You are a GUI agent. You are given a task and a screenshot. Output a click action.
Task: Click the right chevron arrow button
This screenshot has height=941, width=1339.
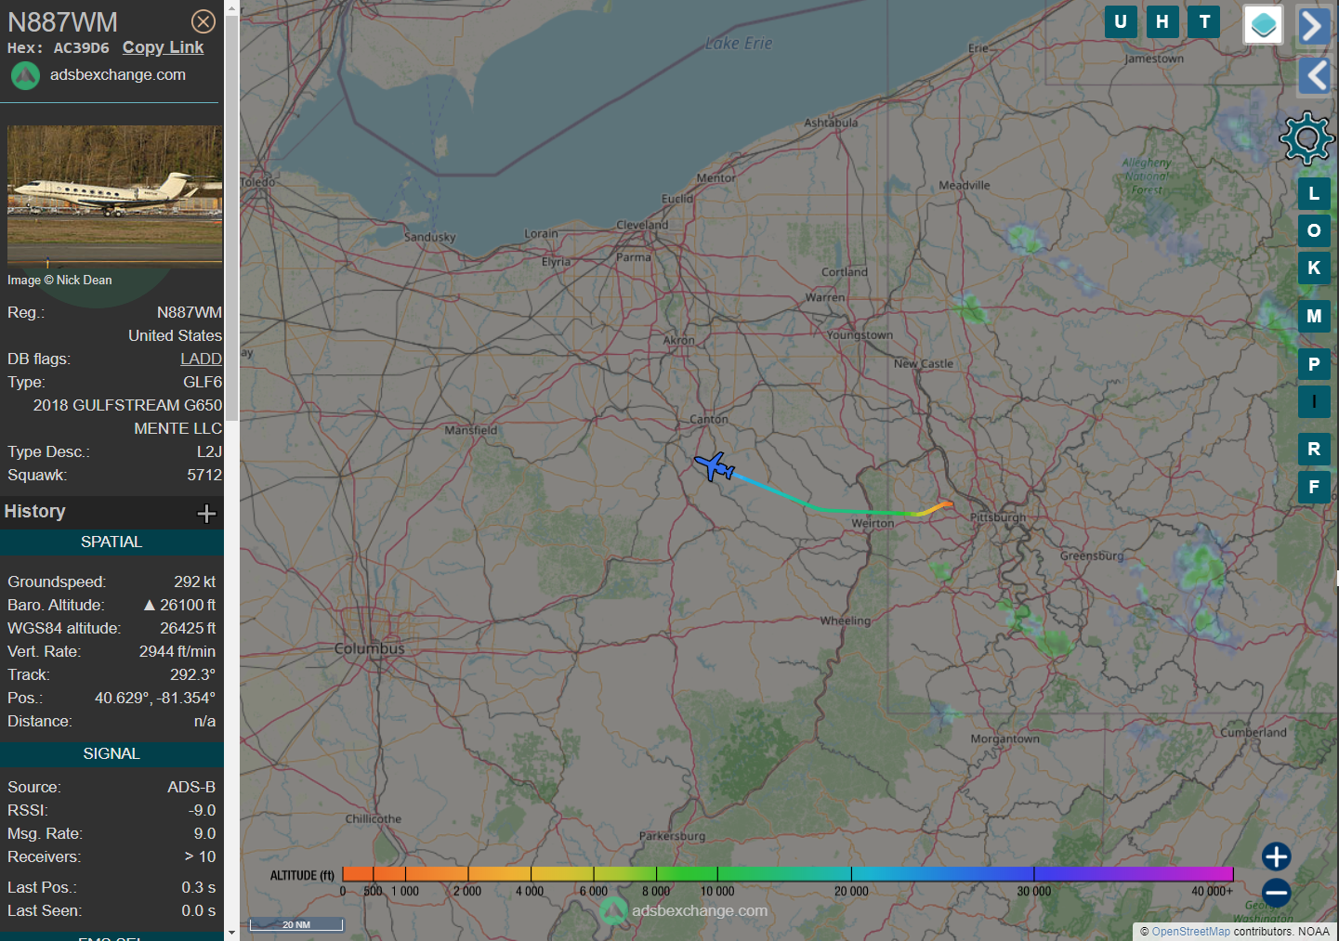tap(1314, 26)
